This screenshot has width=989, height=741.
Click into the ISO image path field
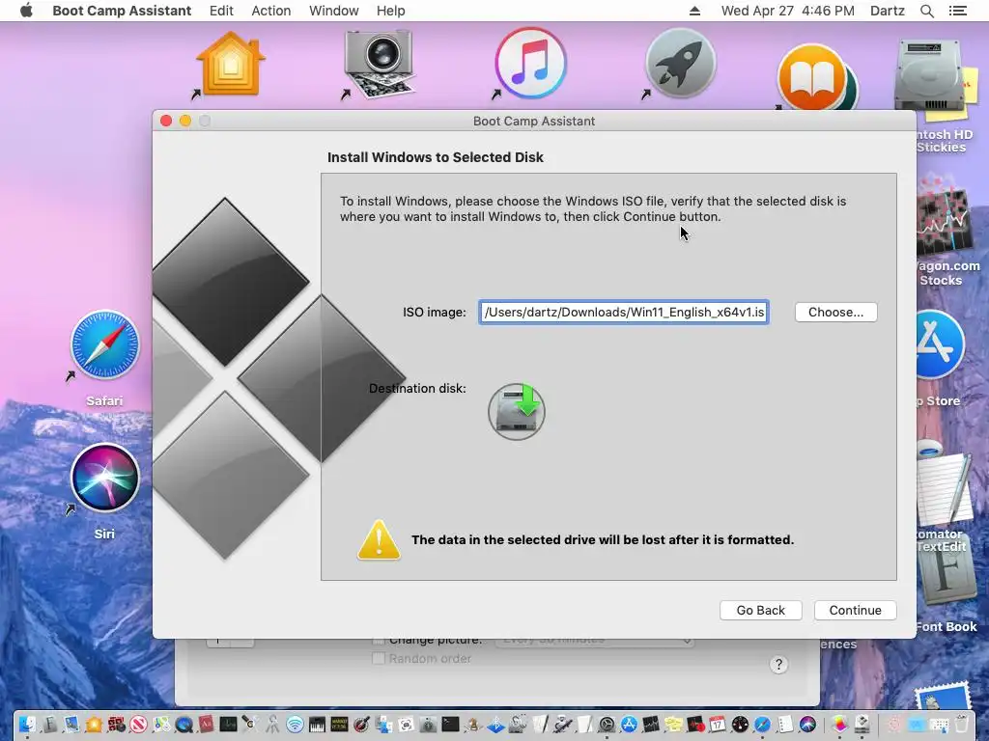coord(624,312)
